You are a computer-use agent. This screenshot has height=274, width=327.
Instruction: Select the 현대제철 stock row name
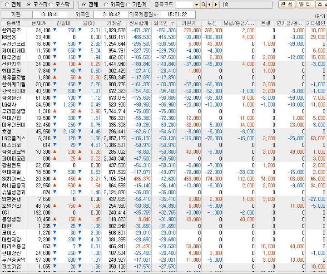11,172
